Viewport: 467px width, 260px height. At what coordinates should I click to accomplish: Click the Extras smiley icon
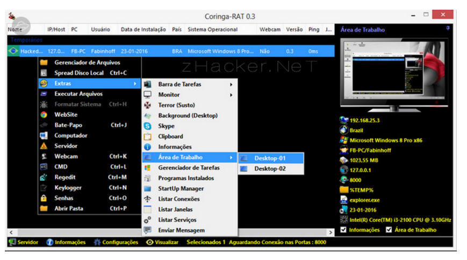(x=44, y=83)
